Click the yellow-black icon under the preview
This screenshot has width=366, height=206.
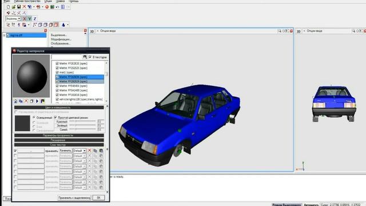click(42, 101)
